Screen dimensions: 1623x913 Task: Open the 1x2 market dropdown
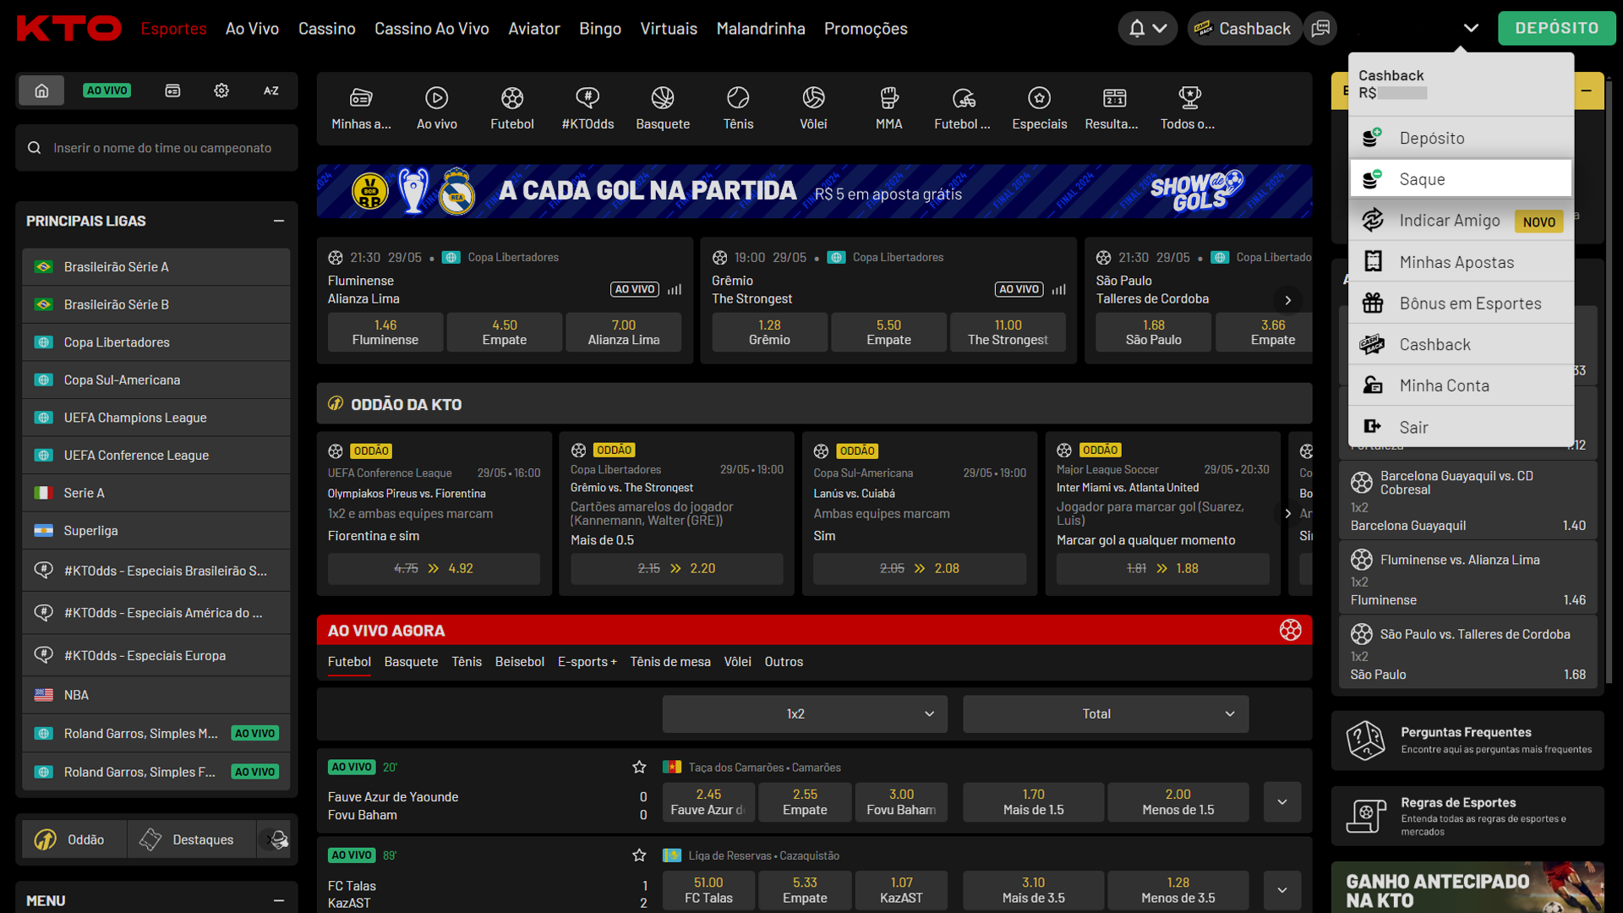(805, 713)
